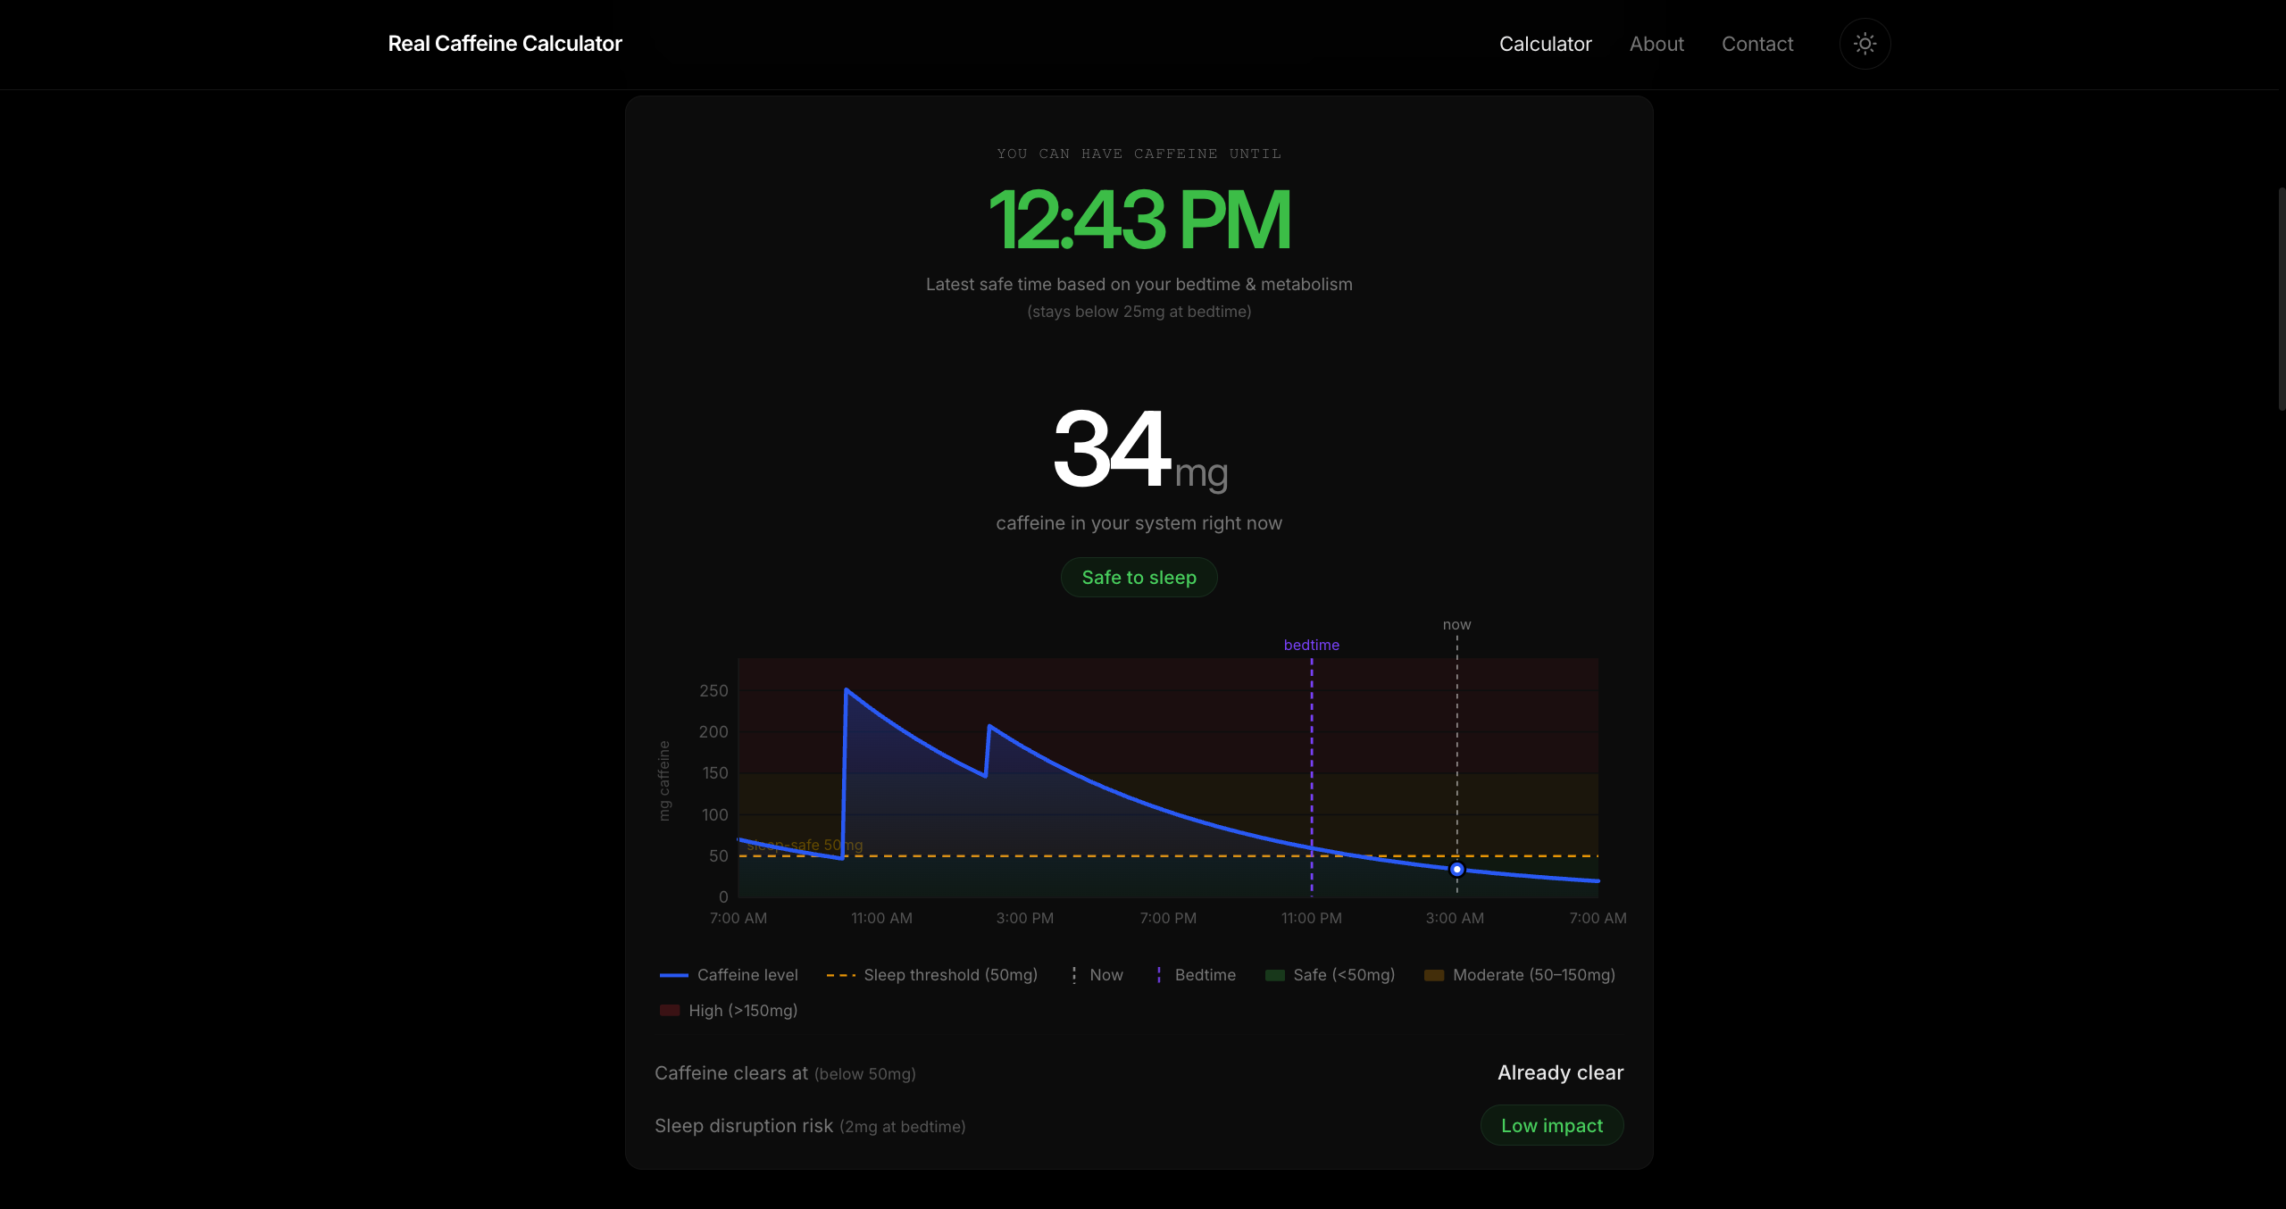The height and width of the screenshot is (1209, 2286).
Task: Click the 12:43 PM safe time value
Action: tap(1139, 220)
